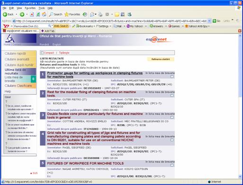Stop page loading with the red X icon
This screenshot has width=243, height=185.
(x=32, y=14)
